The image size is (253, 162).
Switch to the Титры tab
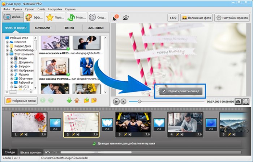69,28
